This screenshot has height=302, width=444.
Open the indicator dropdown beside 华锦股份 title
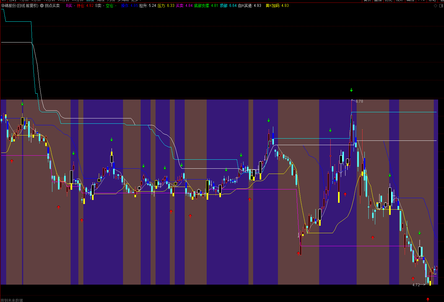(x=42, y=6)
